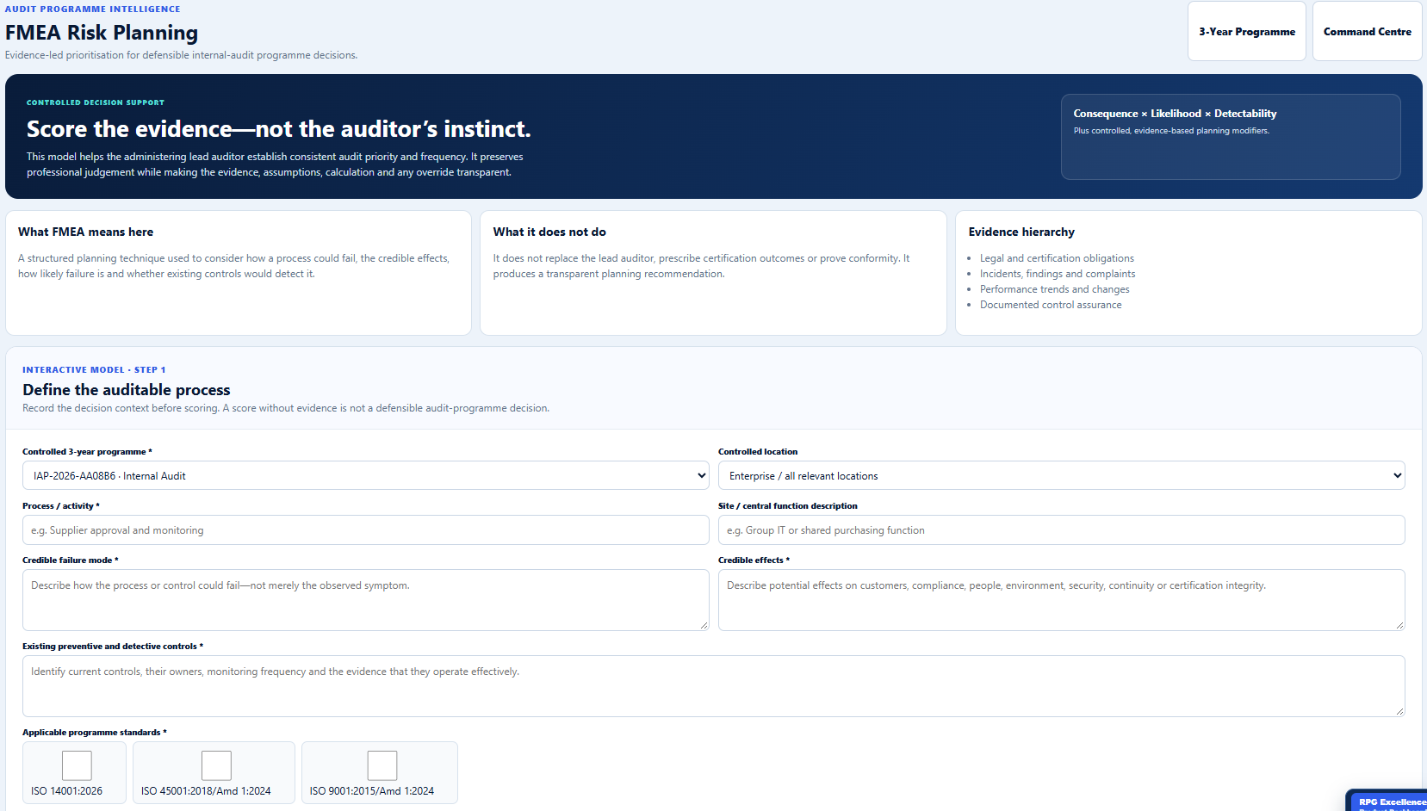Click the 'What it does not do' heading
Viewport: 1427px width, 811px height.
(549, 232)
